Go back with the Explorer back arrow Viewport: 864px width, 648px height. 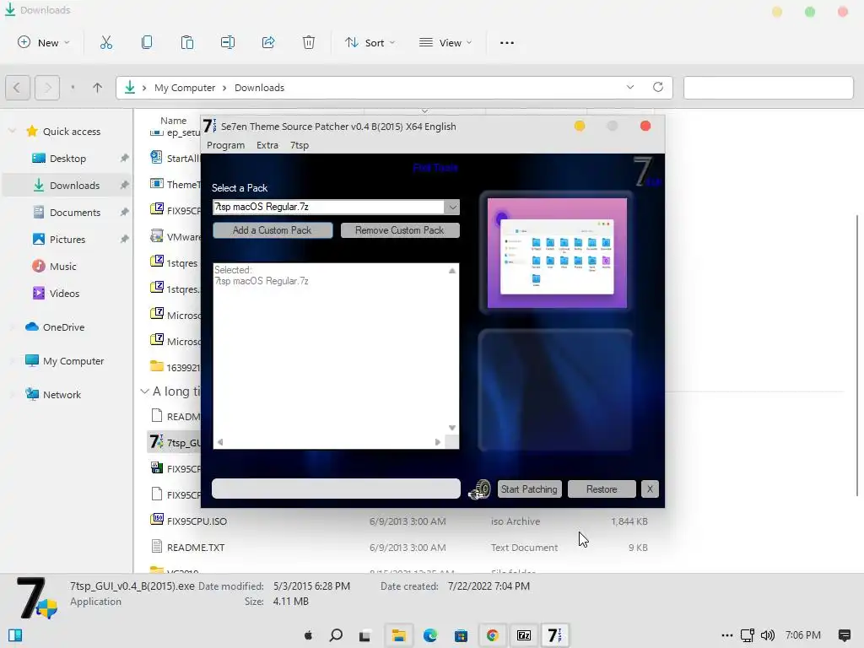[x=17, y=88]
